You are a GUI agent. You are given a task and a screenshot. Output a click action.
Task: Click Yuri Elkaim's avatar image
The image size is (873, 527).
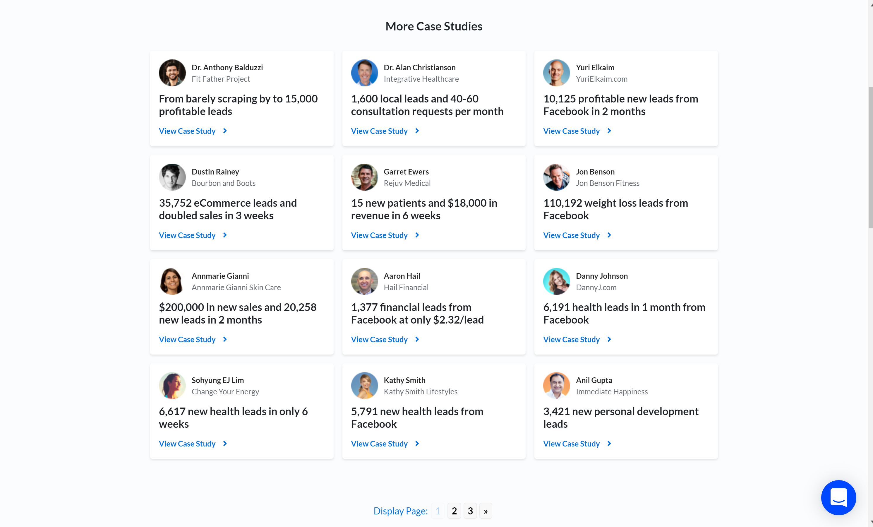click(556, 73)
